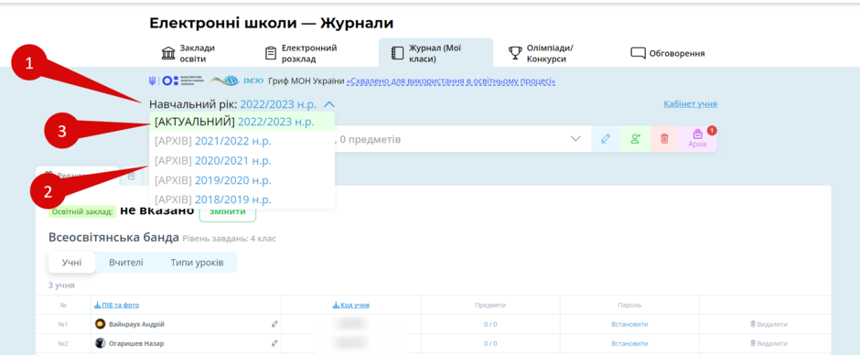Viewport: 860px width, 355px height.
Task: Click Видалити for Огаришев Назар
Action: tap(769, 343)
